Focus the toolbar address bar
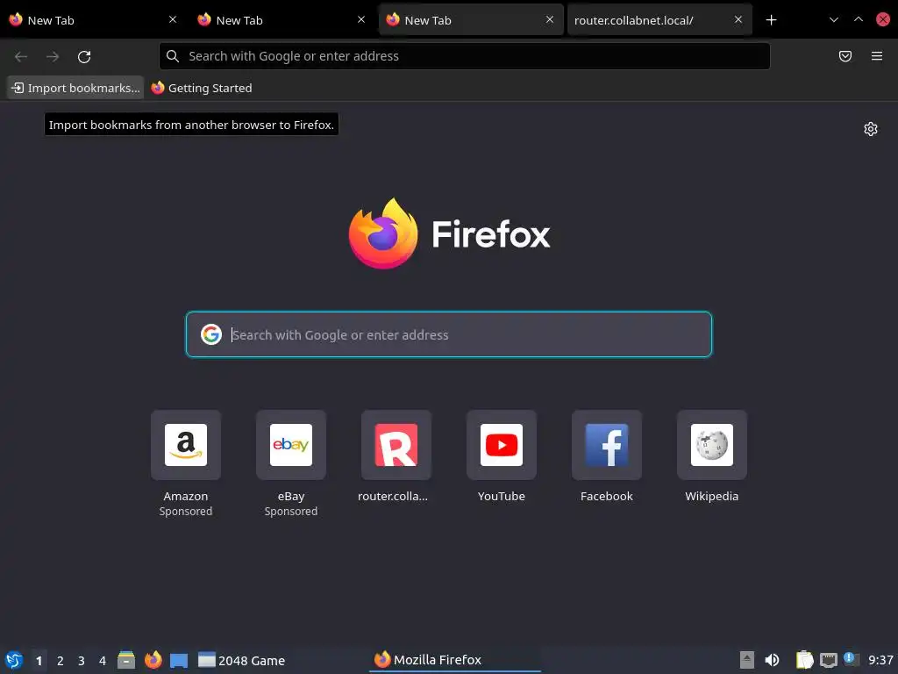Viewport: 898px width, 674px height. (464, 56)
